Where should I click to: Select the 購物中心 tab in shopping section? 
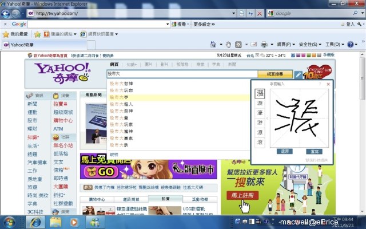click(97, 199)
